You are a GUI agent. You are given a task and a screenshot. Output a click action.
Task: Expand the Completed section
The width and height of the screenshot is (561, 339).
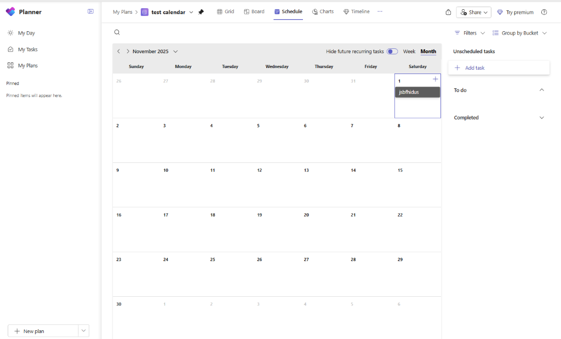coord(542,117)
